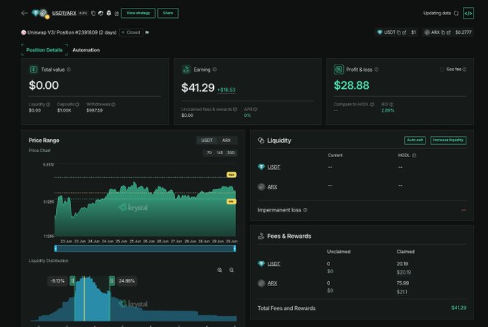
Task: Show info tooltip for Total value
Action: 69,70
